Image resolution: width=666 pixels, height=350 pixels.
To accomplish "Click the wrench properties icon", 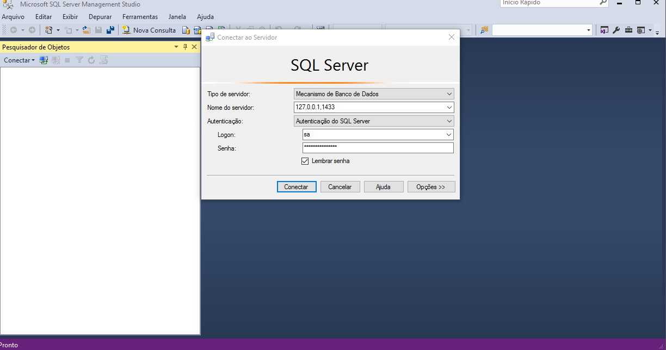I will (x=616, y=30).
